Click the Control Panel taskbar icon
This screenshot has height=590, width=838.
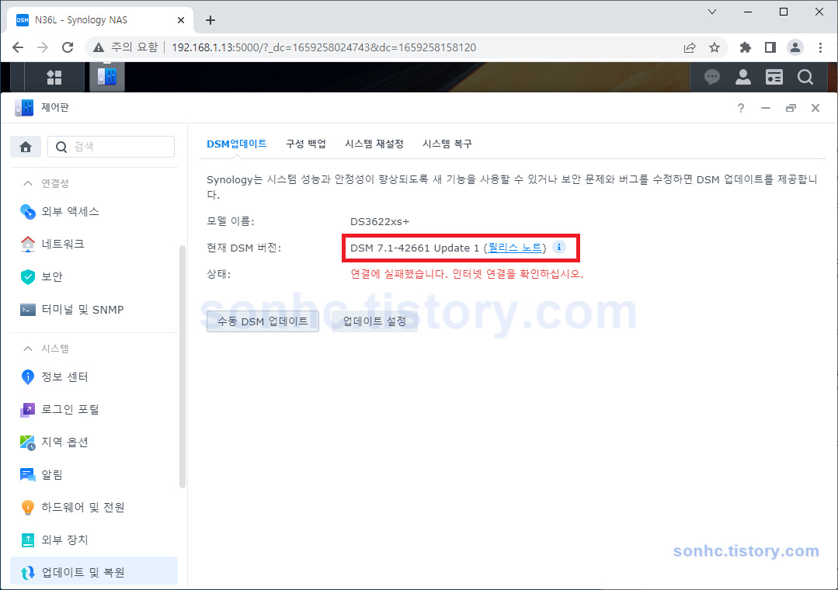point(107,76)
